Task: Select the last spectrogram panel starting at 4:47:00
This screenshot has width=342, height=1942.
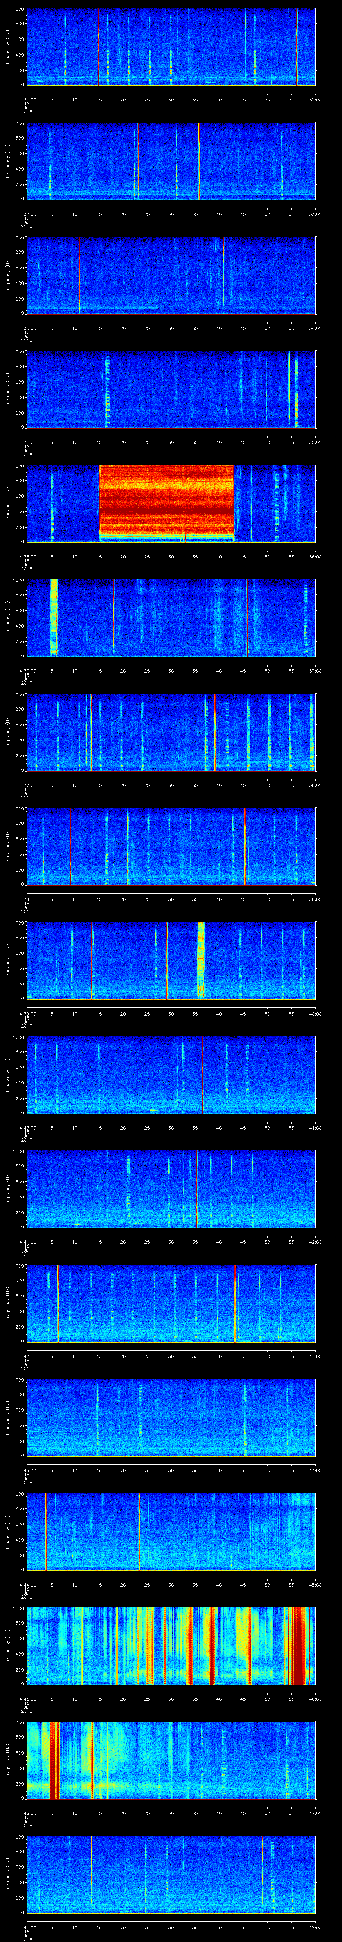Action: (x=171, y=1874)
